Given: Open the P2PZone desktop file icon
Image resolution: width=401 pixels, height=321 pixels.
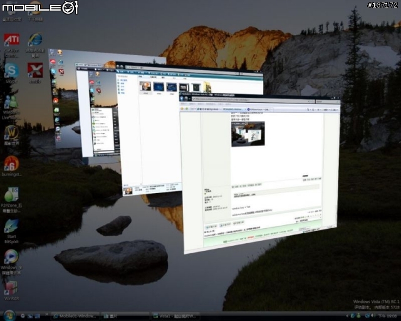Looking at the screenshot, I should coord(11,200).
